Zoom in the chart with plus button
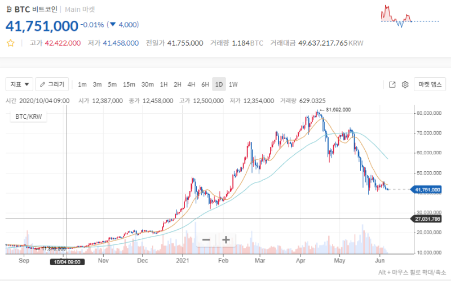Image resolution: width=451 pixels, height=281 pixels. (x=226, y=240)
